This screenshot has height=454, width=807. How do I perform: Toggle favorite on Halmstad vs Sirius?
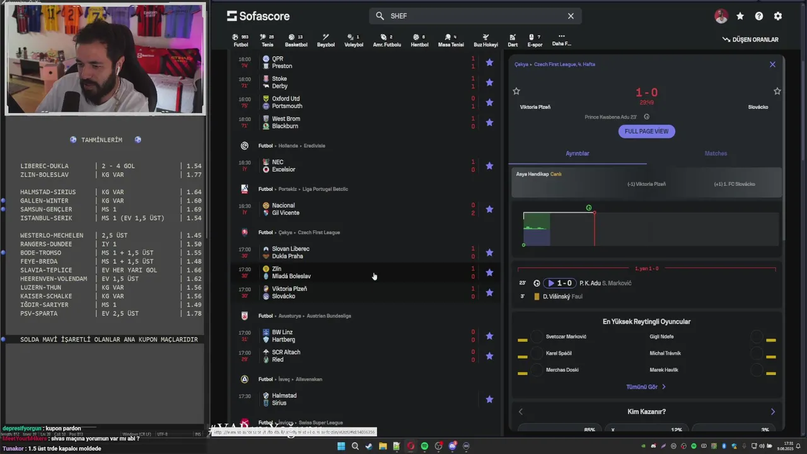pos(489,399)
